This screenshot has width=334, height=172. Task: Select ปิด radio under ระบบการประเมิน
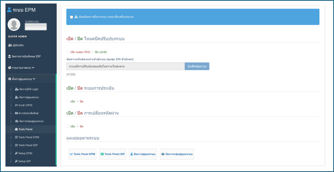pos(77,101)
